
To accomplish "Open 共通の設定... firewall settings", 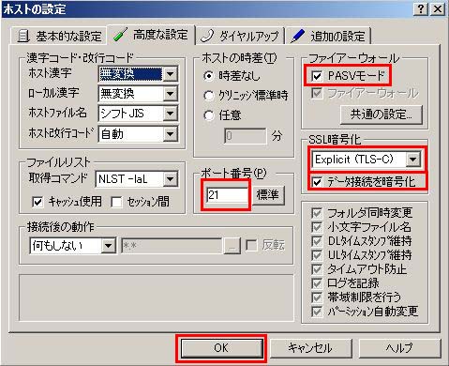I will pos(382,114).
